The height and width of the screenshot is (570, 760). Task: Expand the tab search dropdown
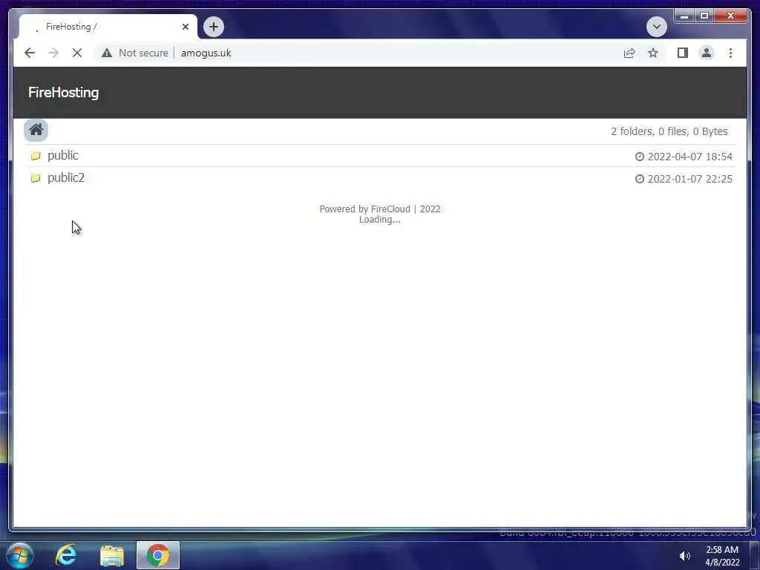point(656,27)
